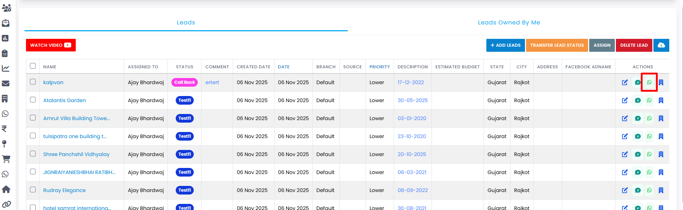Open the shopping cart sidebar icon

click(6, 159)
